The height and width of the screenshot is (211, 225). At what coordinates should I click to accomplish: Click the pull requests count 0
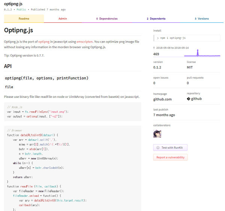(x=188, y=83)
